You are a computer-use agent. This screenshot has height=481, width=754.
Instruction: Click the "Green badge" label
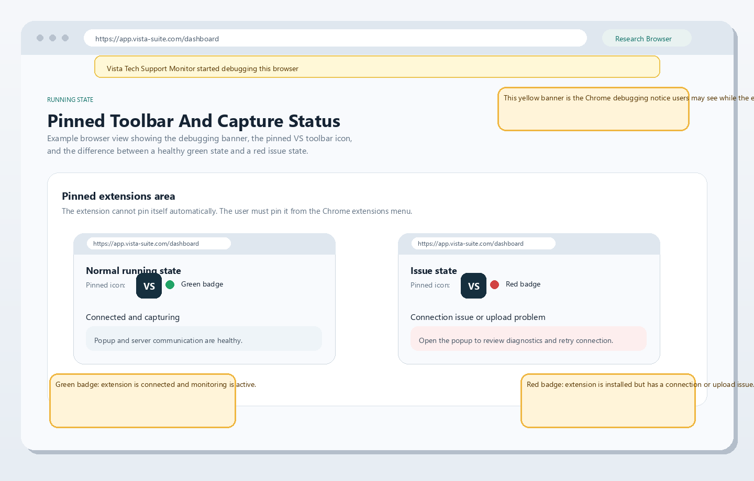tap(202, 284)
